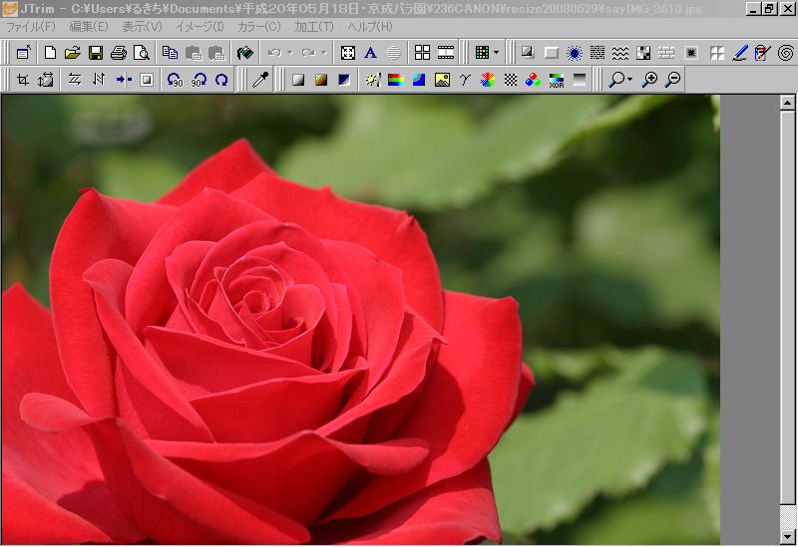
Task: Create a new blank image
Action: [x=50, y=53]
